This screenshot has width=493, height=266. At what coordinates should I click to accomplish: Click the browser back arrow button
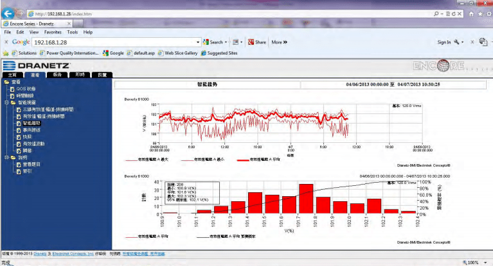pyautogui.click(x=8, y=13)
